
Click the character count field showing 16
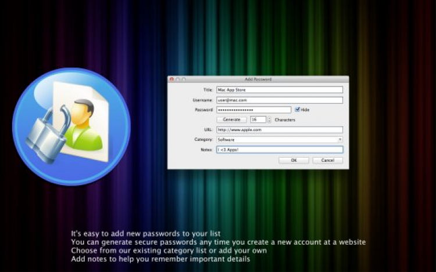click(x=258, y=119)
